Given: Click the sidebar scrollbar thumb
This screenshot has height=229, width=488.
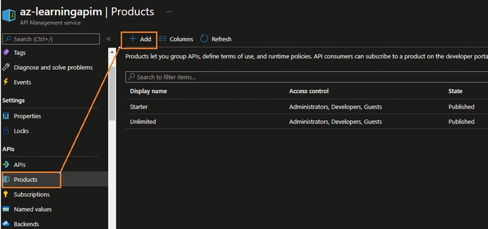Looking at the screenshot, I should point(112,93).
